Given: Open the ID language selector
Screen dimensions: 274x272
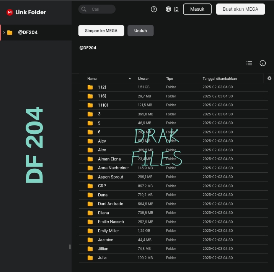Looking at the screenshot, I should pyautogui.click(x=176, y=9).
